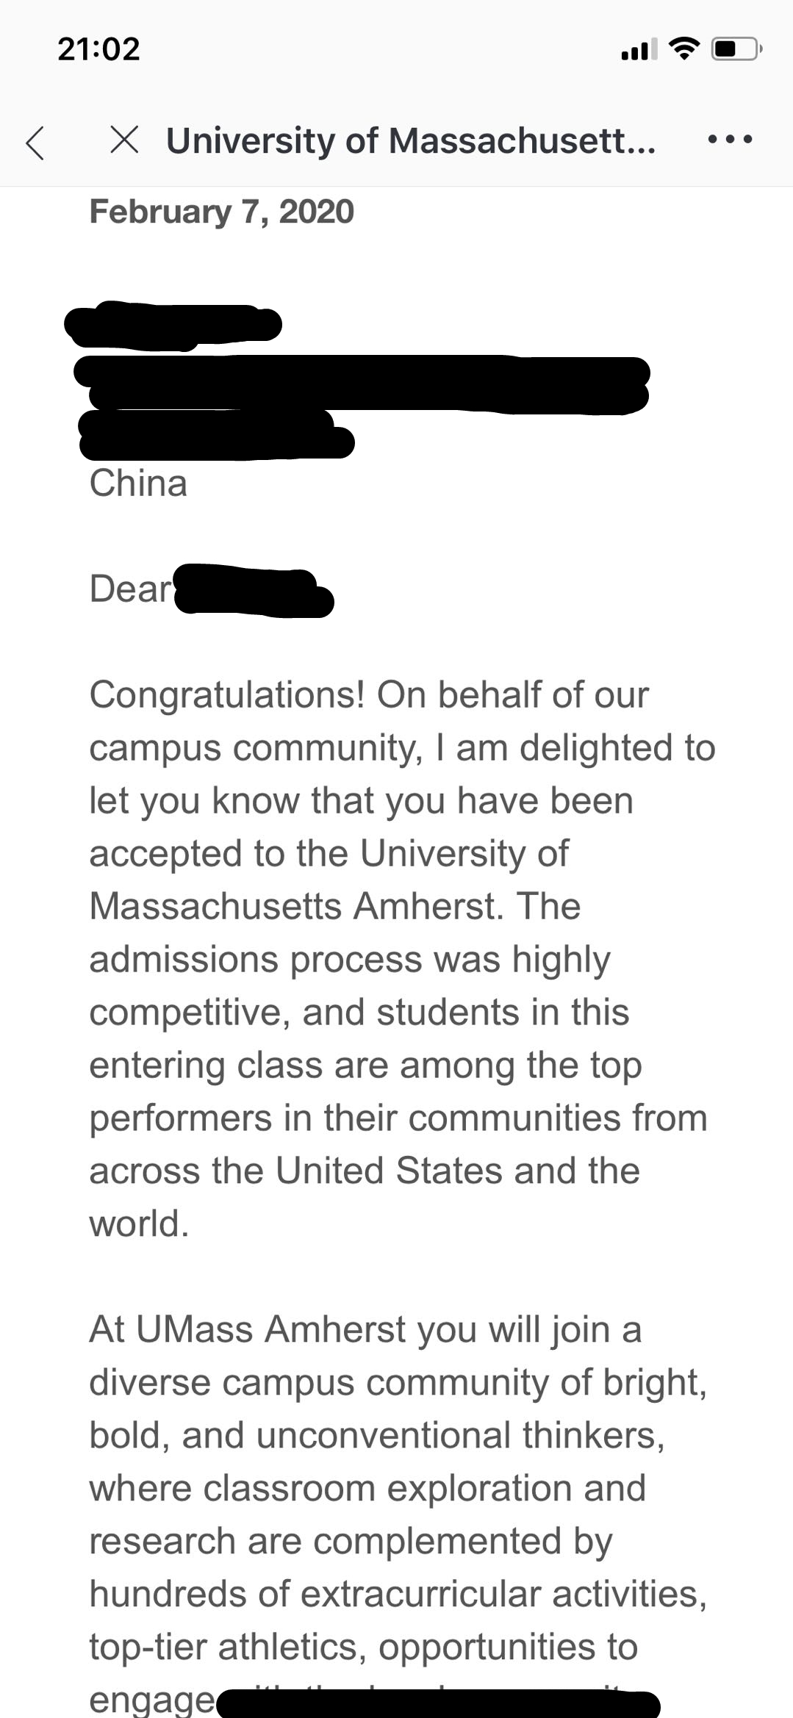793x1718 pixels.
Task: Tap the University of Massachusett... page title
Action: point(411,140)
